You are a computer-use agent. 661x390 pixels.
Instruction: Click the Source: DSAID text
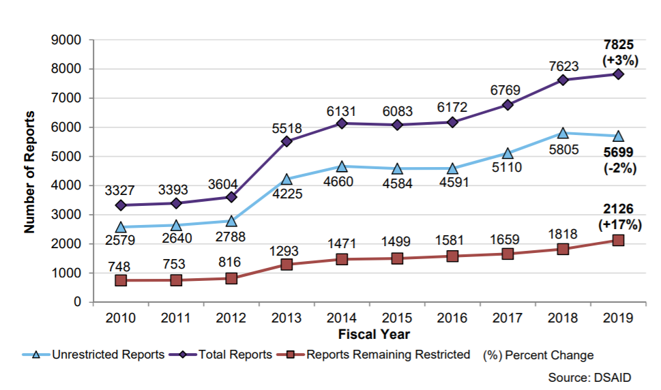point(590,377)
